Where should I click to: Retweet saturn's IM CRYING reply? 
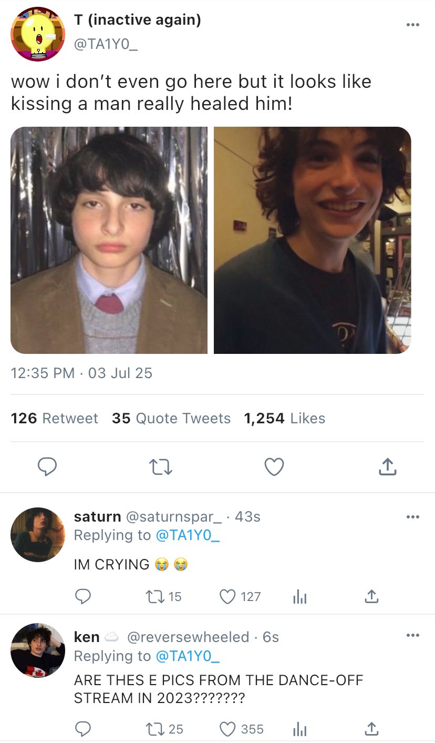pos(156,597)
